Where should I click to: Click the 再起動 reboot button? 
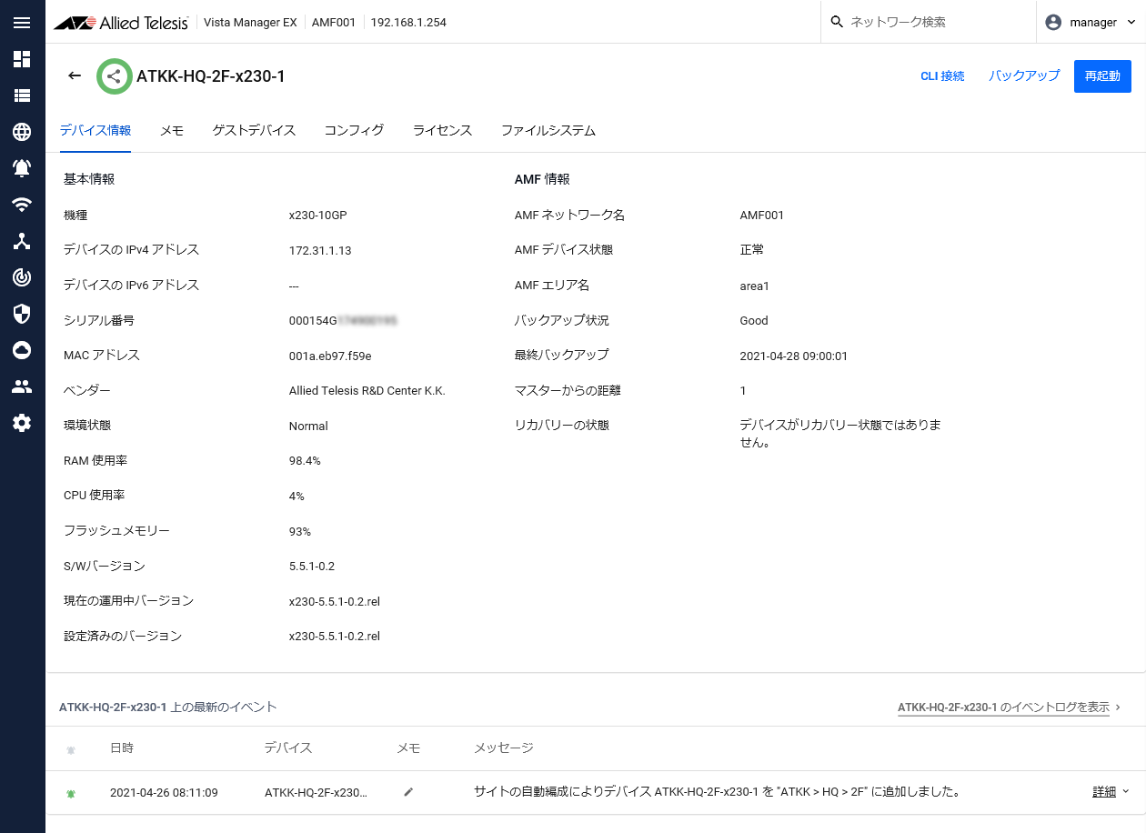[1102, 76]
